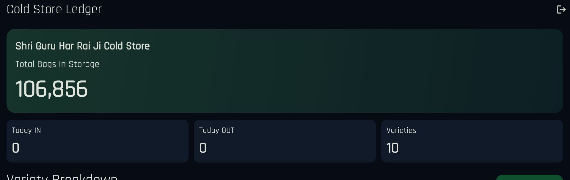The height and width of the screenshot is (180, 570).
Task: Click the Variety Breakdown heading
Action: [62, 177]
